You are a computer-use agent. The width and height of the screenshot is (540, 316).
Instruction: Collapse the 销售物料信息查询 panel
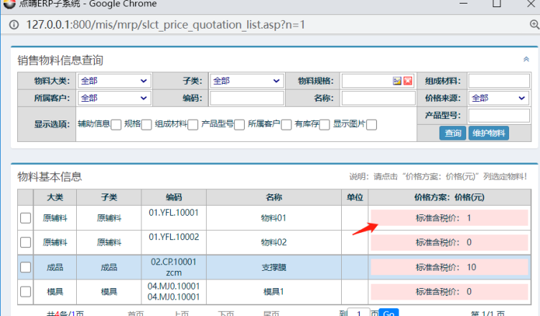526,59
